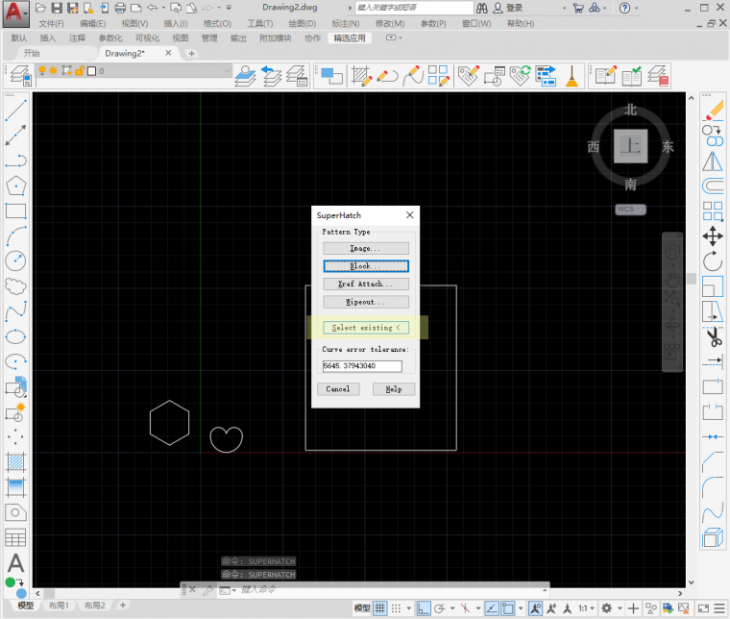The height and width of the screenshot is (619, 730).
Task: Select the Erase tool on right toolbar
Action: click(713, 111)
